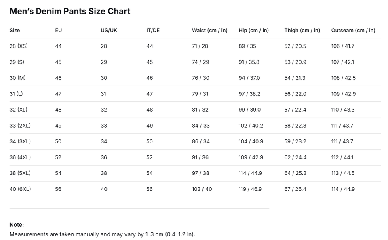388x240 pixels.
Task: Click outseam value 114 / 44.9
Action: click(343, 189)
